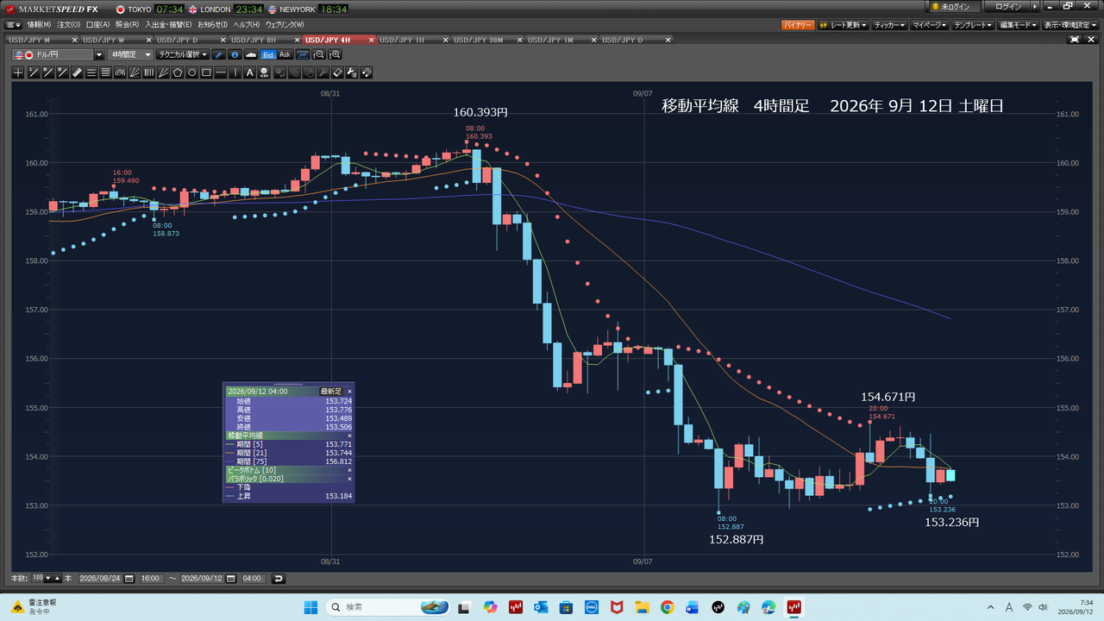The height and width of the screenshot is (621, 1104).
Task: Toggle the Bid price display
Action: [268, 54]
